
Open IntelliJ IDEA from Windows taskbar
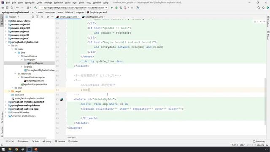pos(29,149)
